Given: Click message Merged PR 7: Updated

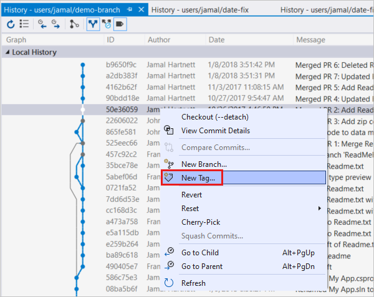Looking at the screenshot, I should (x=333, y=77).
